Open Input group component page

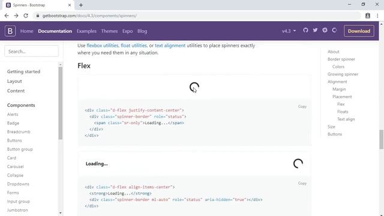coord(19,202)
